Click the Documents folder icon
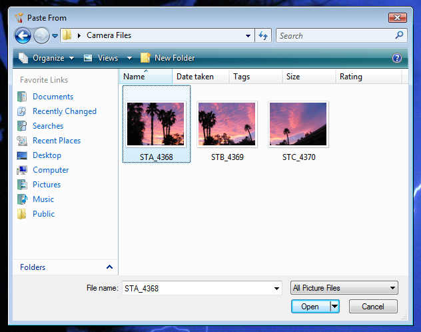Viewport: 421px width, 332px height. click(x=22, y=97)
